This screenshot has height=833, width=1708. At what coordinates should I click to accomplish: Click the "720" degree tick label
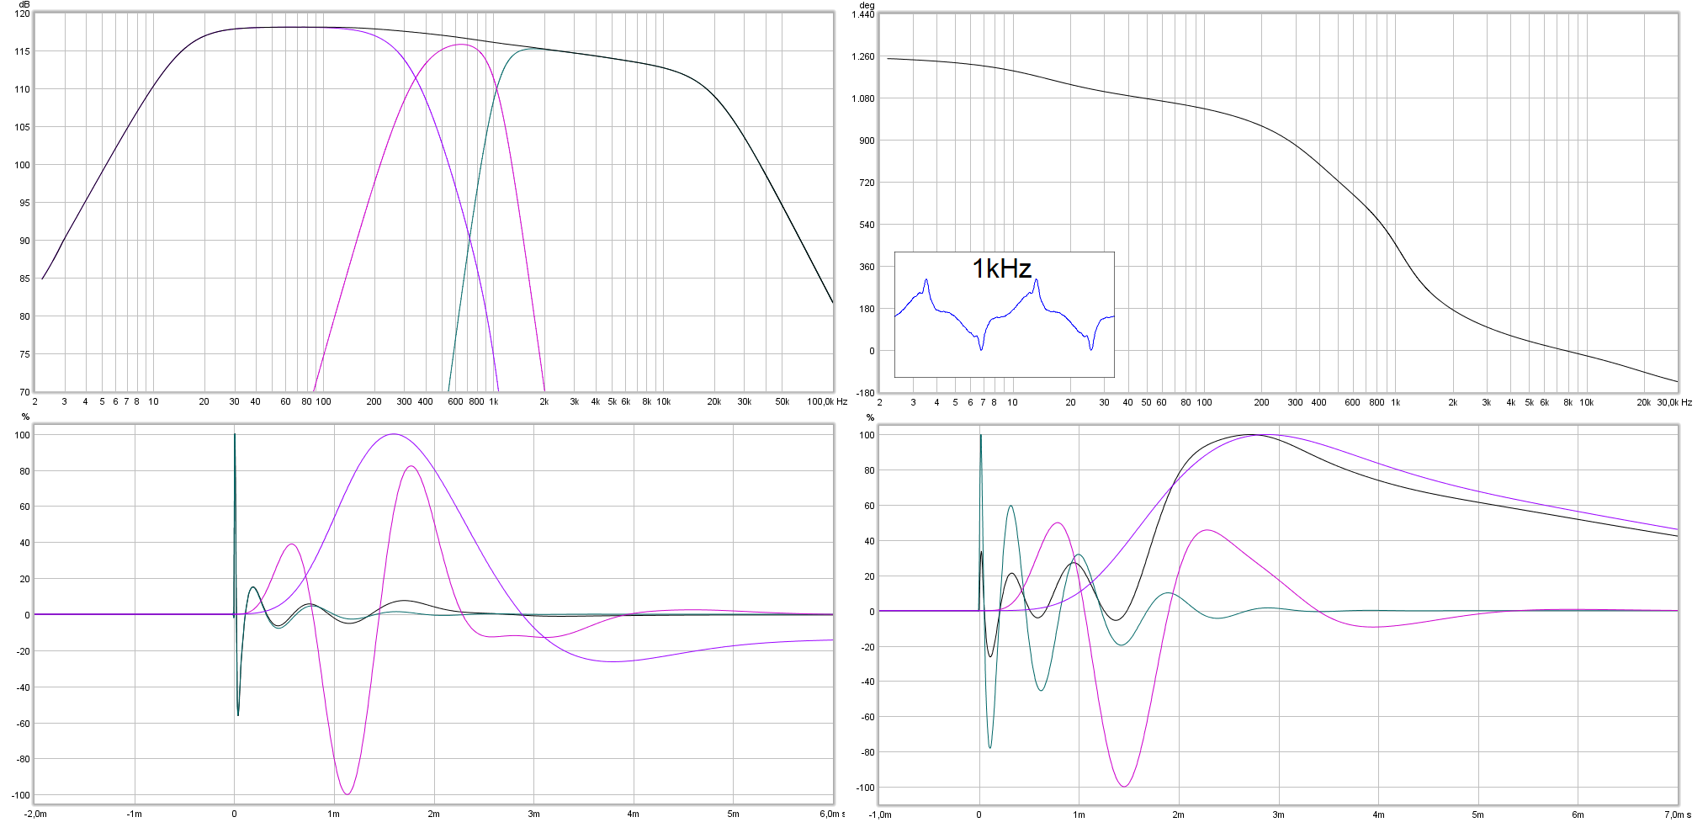tap(867, 183)
